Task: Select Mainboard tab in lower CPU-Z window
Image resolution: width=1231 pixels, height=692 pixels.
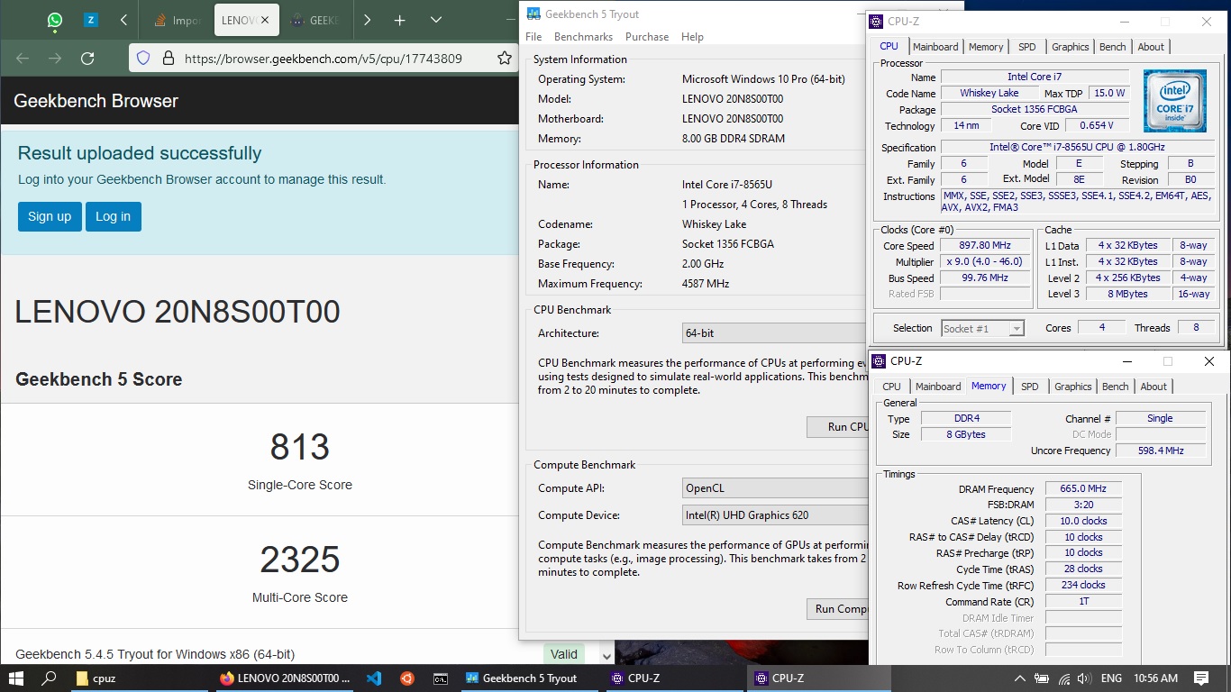Action: pos(938,387)
